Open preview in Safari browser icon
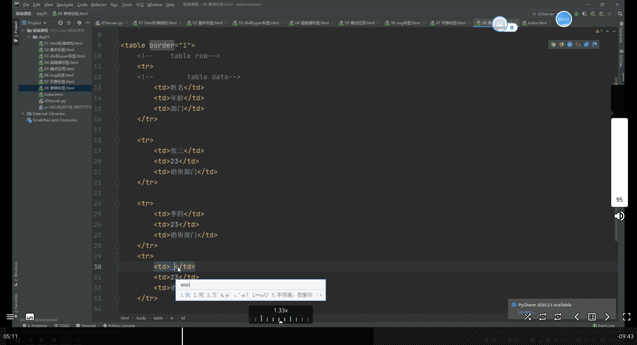637x345 pixels. coord(570,44)
